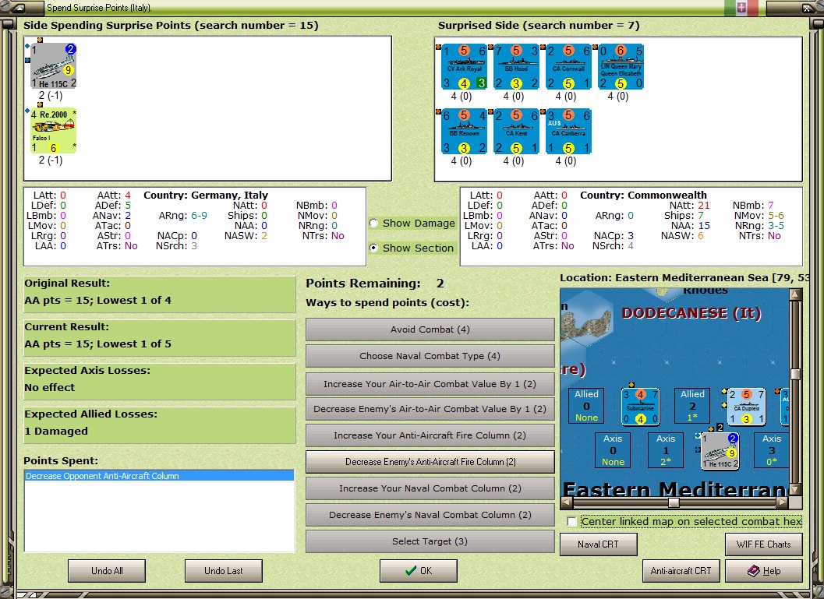Click the flag icon in the title bar
This screenshot has height=599, width=824.
click(x=741, y=7)
